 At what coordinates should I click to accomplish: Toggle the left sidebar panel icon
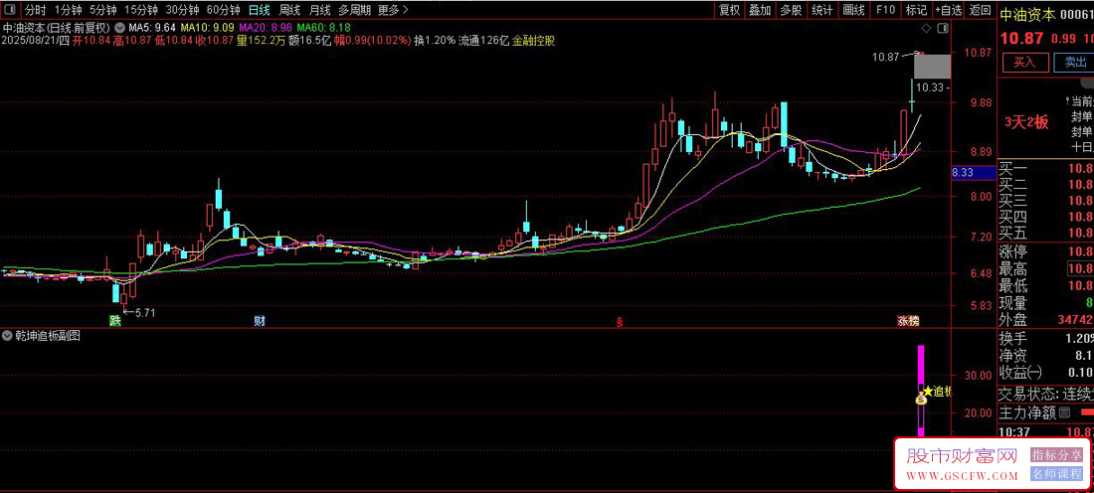8,10
